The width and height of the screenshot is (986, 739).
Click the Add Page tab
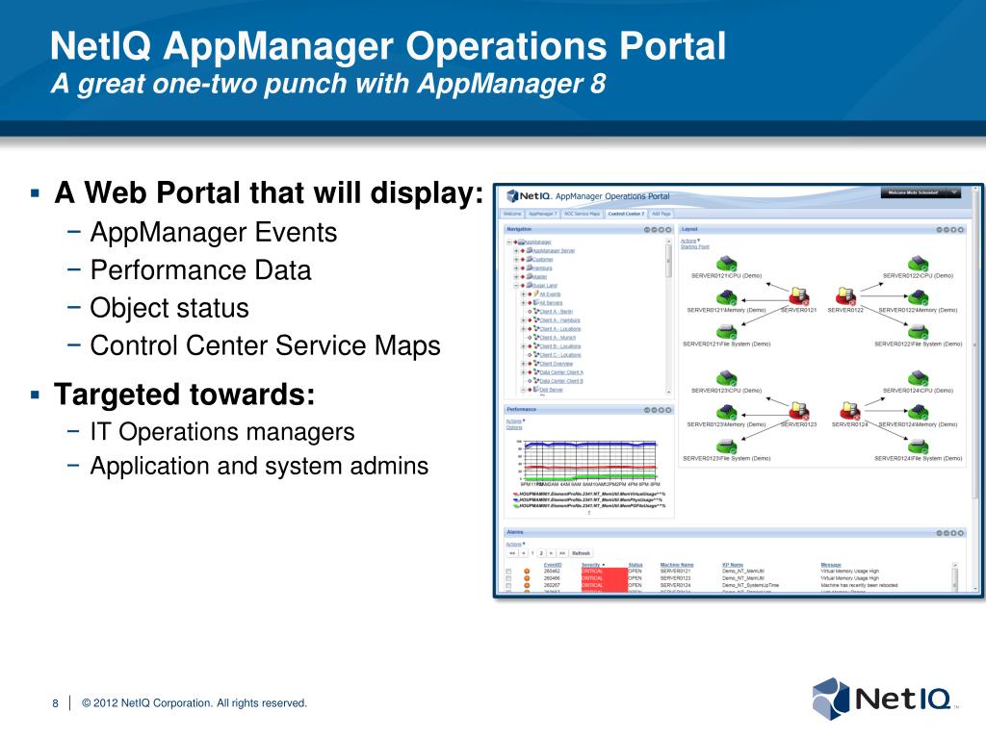pyautogui.click(x=661, y=214)
